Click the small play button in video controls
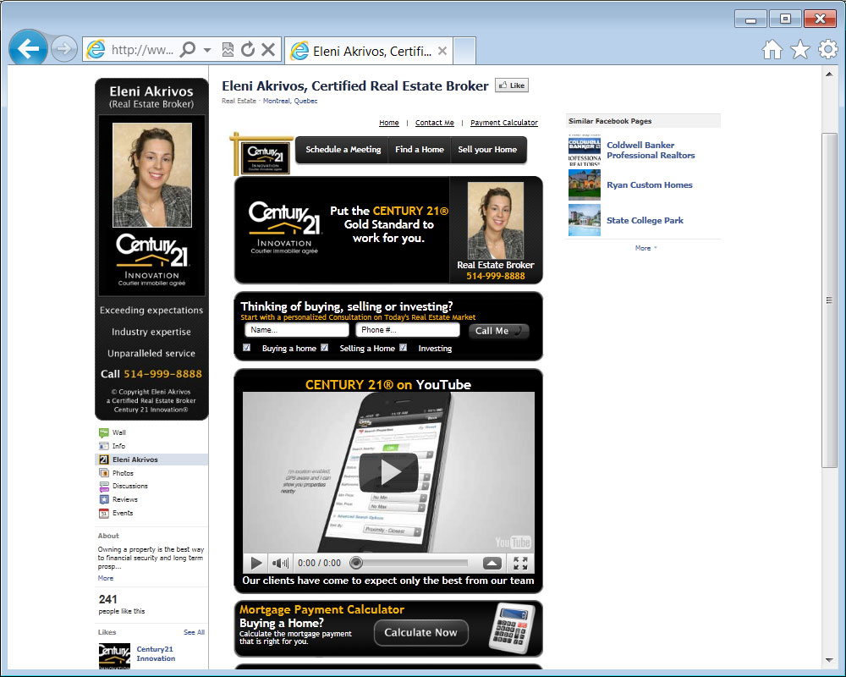The image size is (846, 677). 256,563
